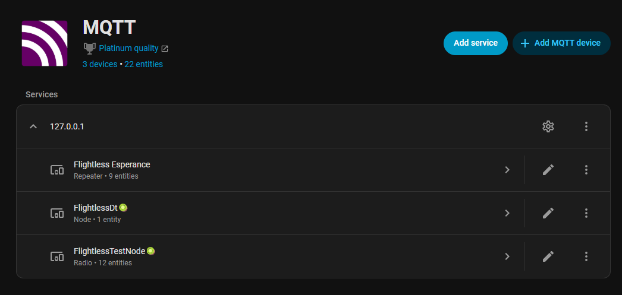Edit Flightless Esperance device with pencil icon
Image resolution: width=622 pixels, height=295 pixels.
click(548, 170)
